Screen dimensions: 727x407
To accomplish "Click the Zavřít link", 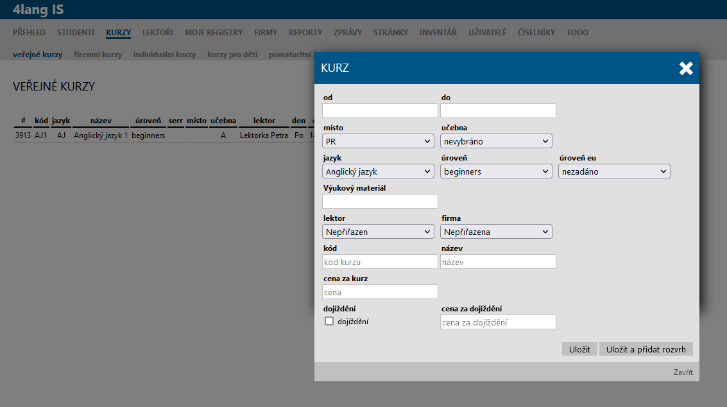I will tap(683, 372).
